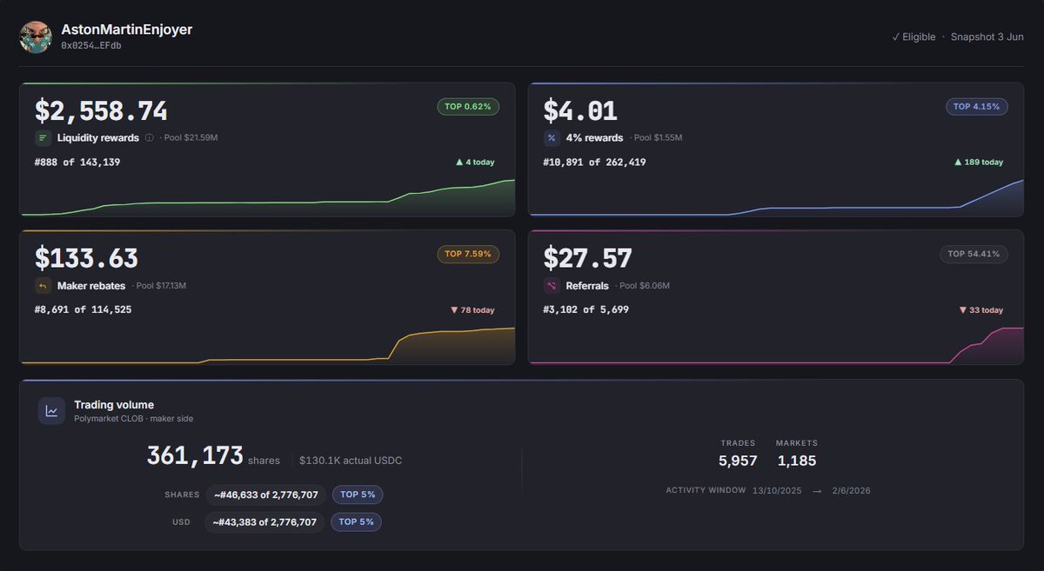This screenshot has width=1044, height=571.
Task: Click the Pool $21.59M label
Action: (x=190, y=138)
